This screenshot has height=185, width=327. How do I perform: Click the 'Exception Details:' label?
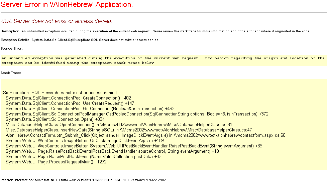(16, 40)
